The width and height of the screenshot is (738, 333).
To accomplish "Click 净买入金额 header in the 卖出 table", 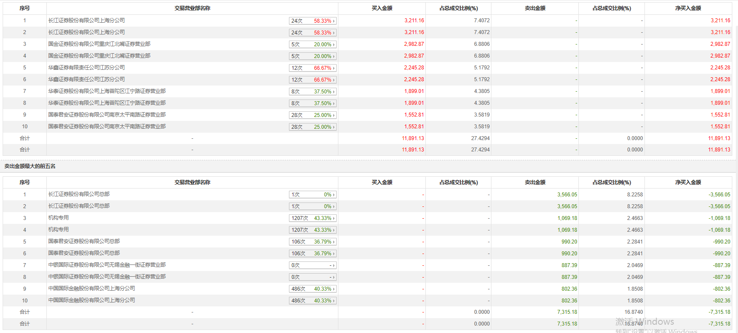I will pos(688,182).
